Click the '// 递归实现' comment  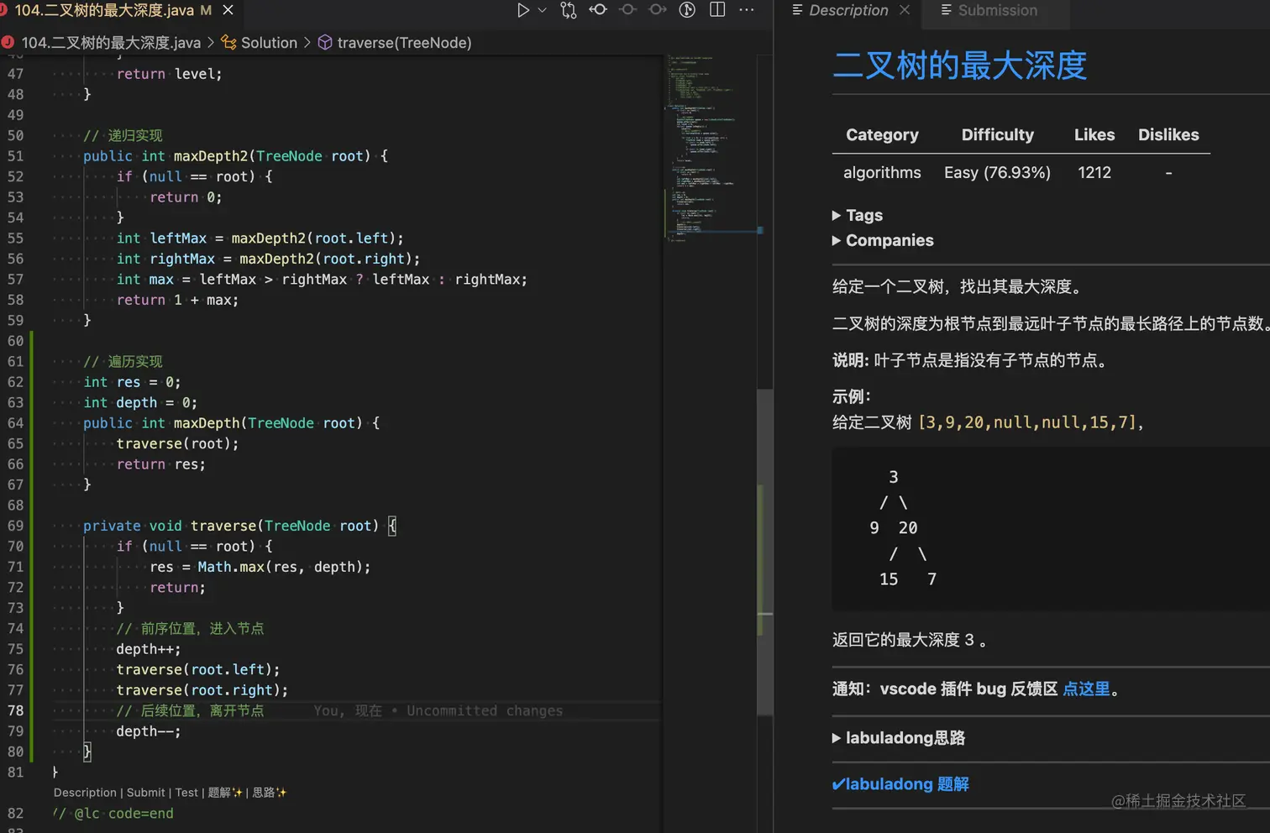pos(123,135)
